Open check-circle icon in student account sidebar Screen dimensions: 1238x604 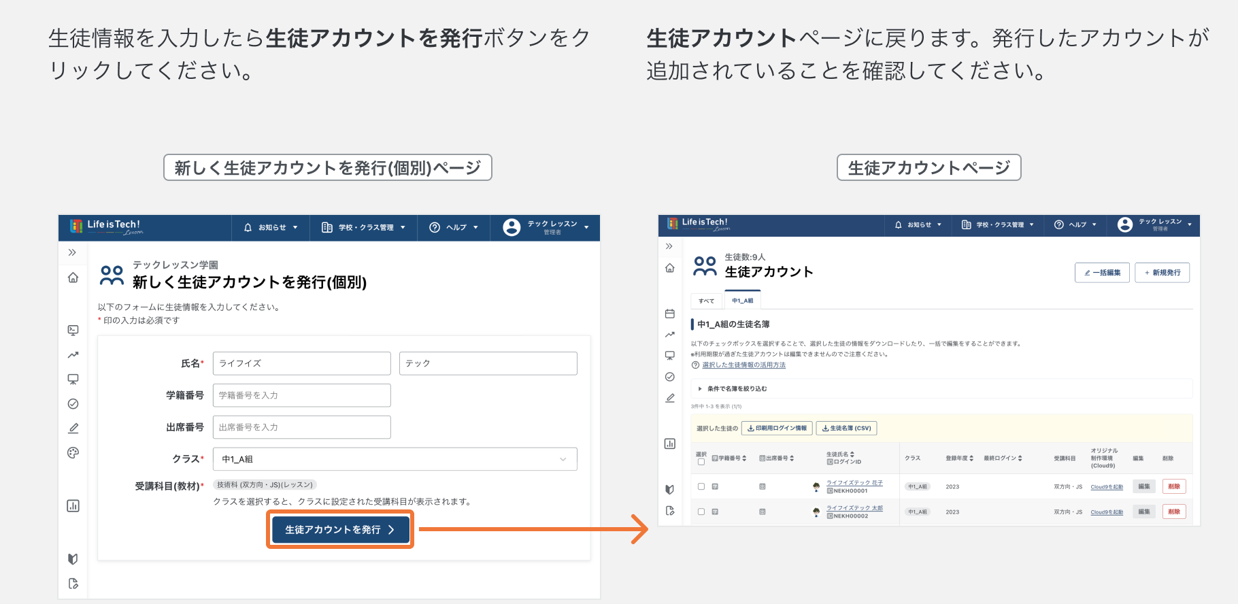click(x=669, y=377)
